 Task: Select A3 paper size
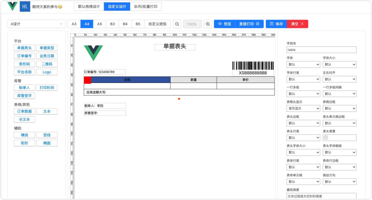(74, 24)
